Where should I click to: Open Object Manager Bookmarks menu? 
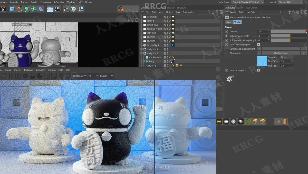[x=188, y=12]
